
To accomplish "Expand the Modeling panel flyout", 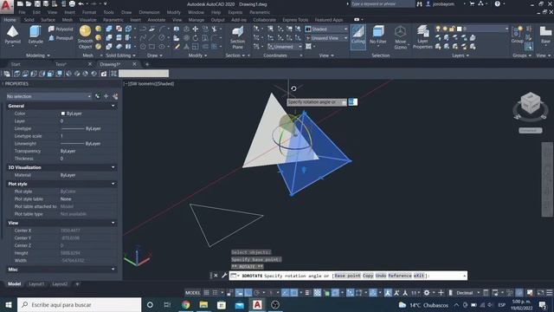I will coord(38,55).
